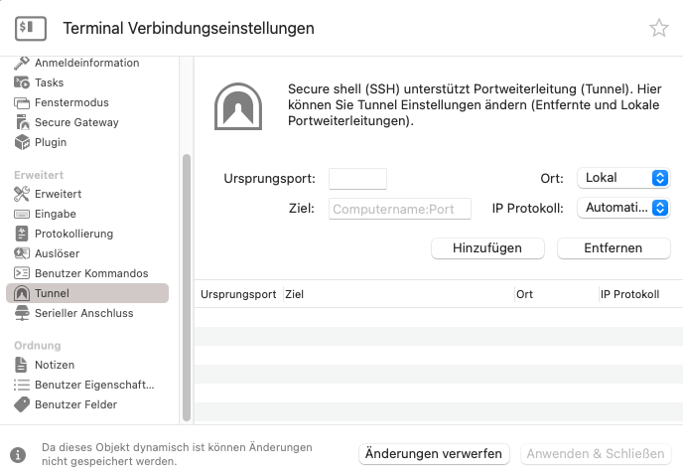Click the Serieller Anschluss icon

pos(23,313)
